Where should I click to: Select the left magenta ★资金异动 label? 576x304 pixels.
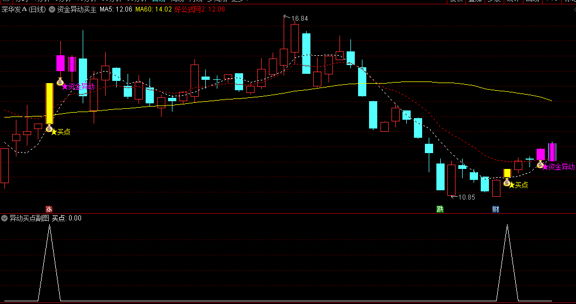(x=78, y=86)
